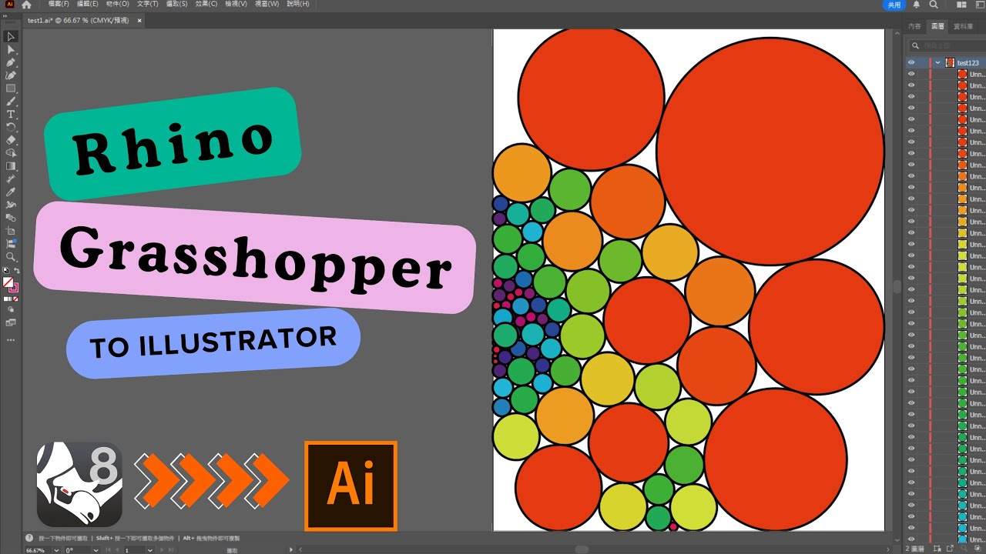Swap fill and stroke colors
This screenshot has width=986, height=554.
click(x=17, y=271)
